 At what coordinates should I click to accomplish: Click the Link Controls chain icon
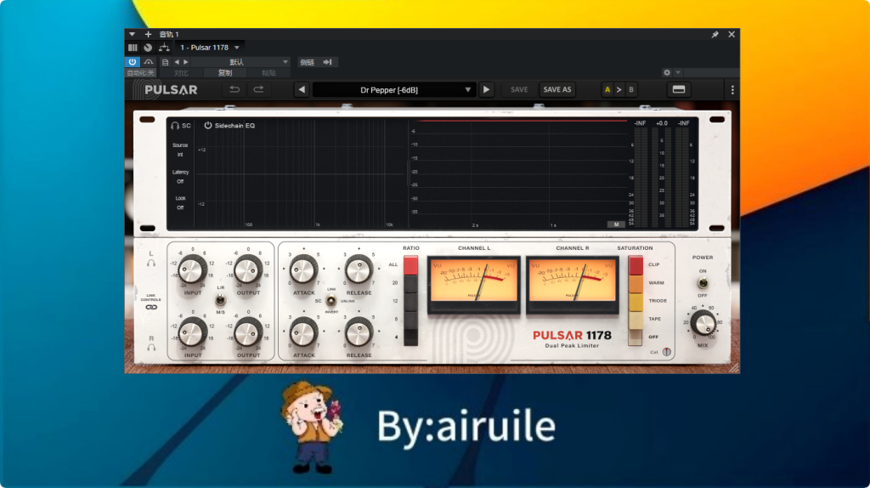[x=151, y=307]
